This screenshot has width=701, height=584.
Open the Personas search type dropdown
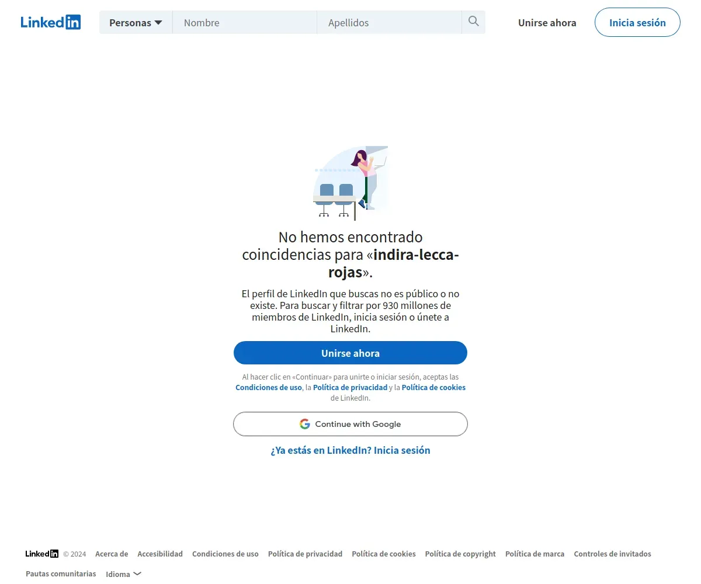point(136,23)
